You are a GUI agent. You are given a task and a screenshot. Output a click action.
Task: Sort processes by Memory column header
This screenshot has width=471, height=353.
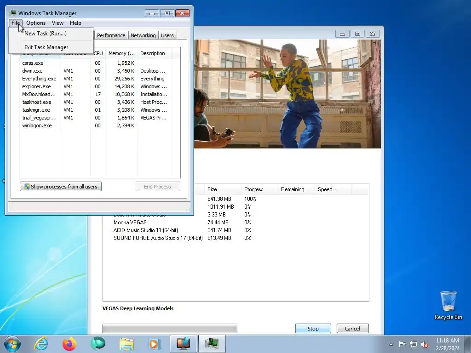(121, 53)
